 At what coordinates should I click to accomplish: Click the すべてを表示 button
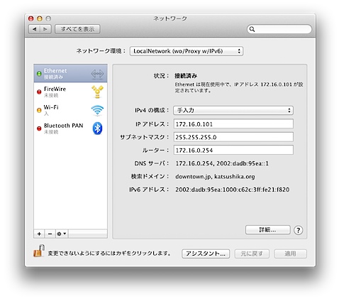(77, 29)
